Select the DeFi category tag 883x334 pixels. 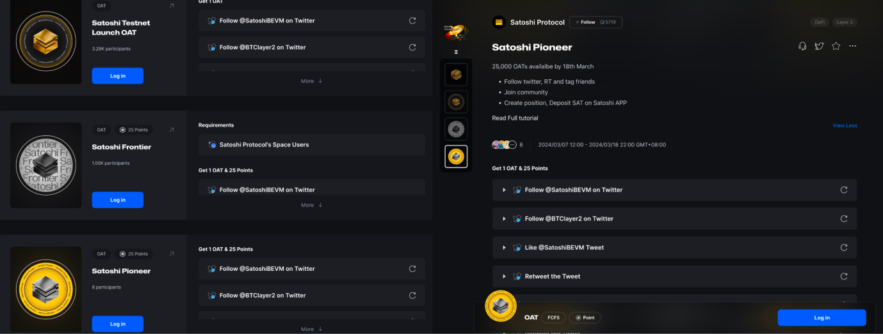click(819, 22)
